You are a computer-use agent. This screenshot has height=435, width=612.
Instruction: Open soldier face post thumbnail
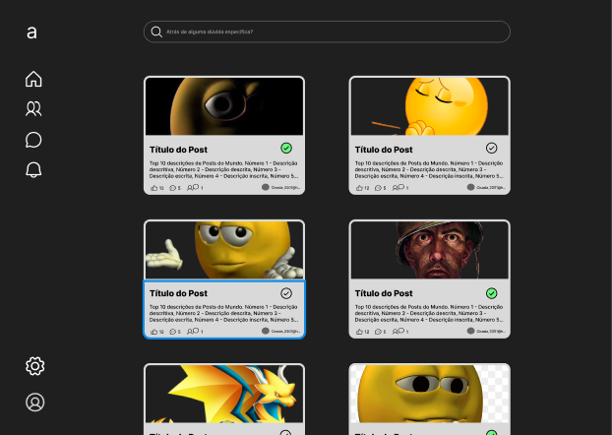pos(429,250)
